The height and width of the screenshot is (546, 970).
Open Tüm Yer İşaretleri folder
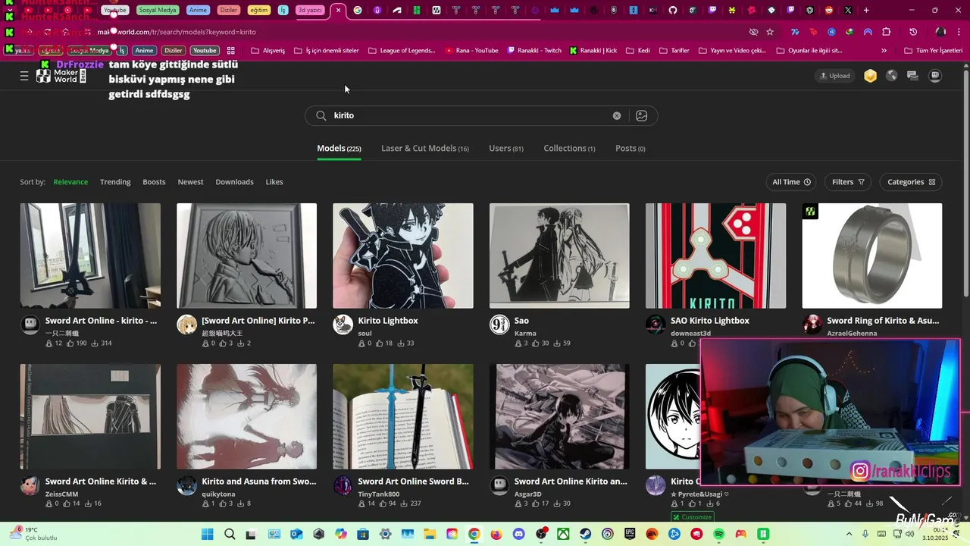[x=933, y=51]
